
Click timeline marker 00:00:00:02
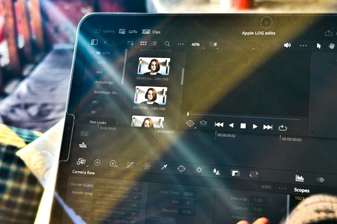pyautogui.click(x=227, y=135)
